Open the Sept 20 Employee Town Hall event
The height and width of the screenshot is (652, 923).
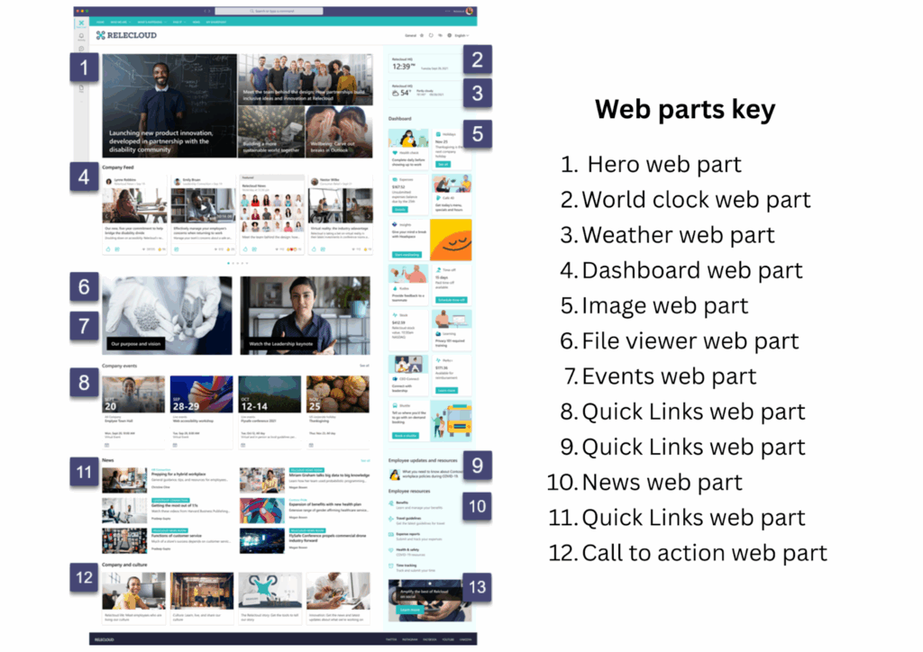pos(133,412)
